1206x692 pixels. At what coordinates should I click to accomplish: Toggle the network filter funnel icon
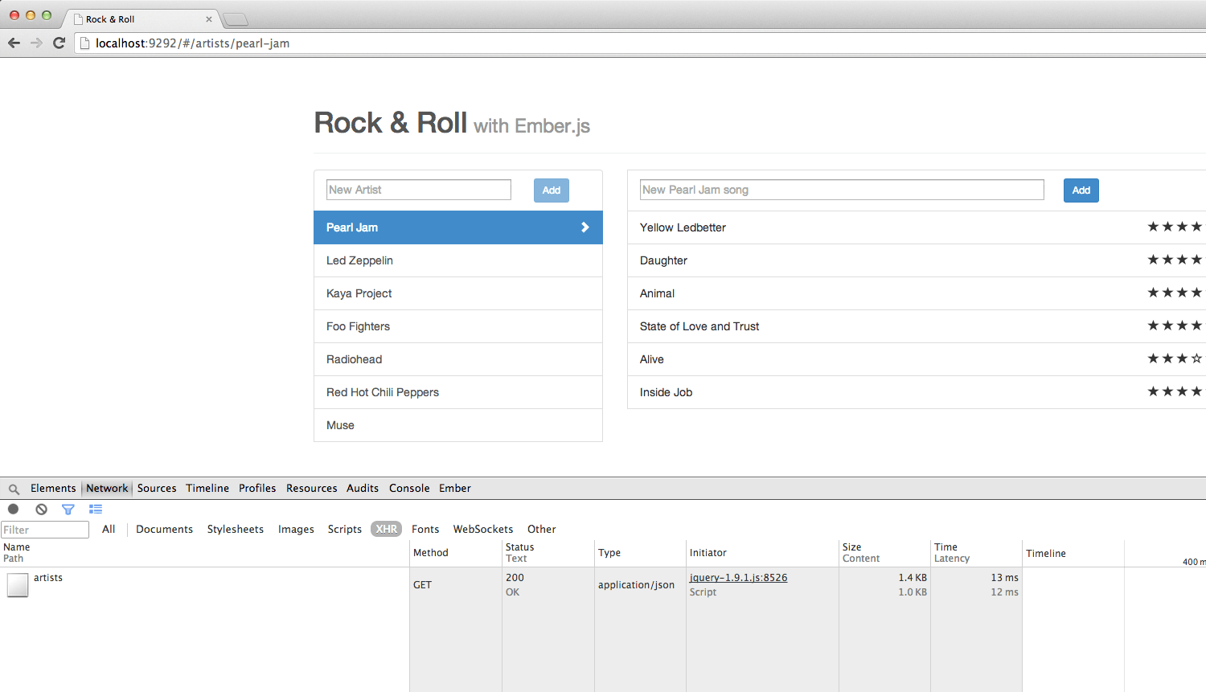[68, 509]
